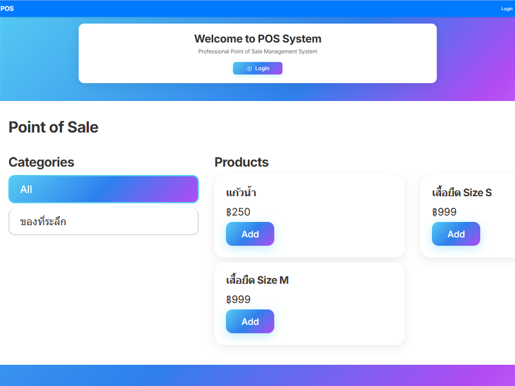Add เสื้อยืด Size M to the order

pyautogui.click(x=250, y=321)
